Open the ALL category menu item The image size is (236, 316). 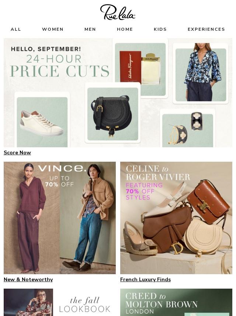click(x=16, y=29)
